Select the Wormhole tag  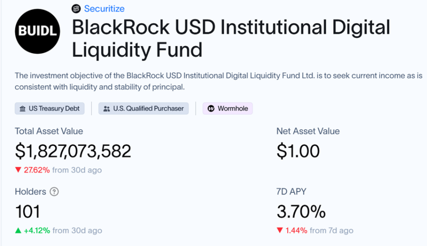point(227,109)
